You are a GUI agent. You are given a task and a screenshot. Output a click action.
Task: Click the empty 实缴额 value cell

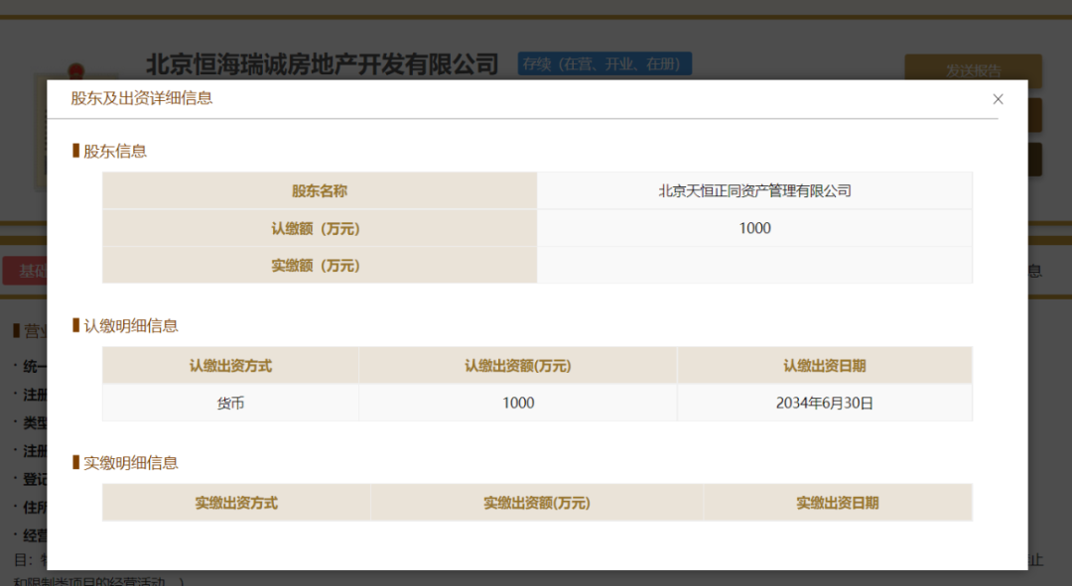coord(754,266)
